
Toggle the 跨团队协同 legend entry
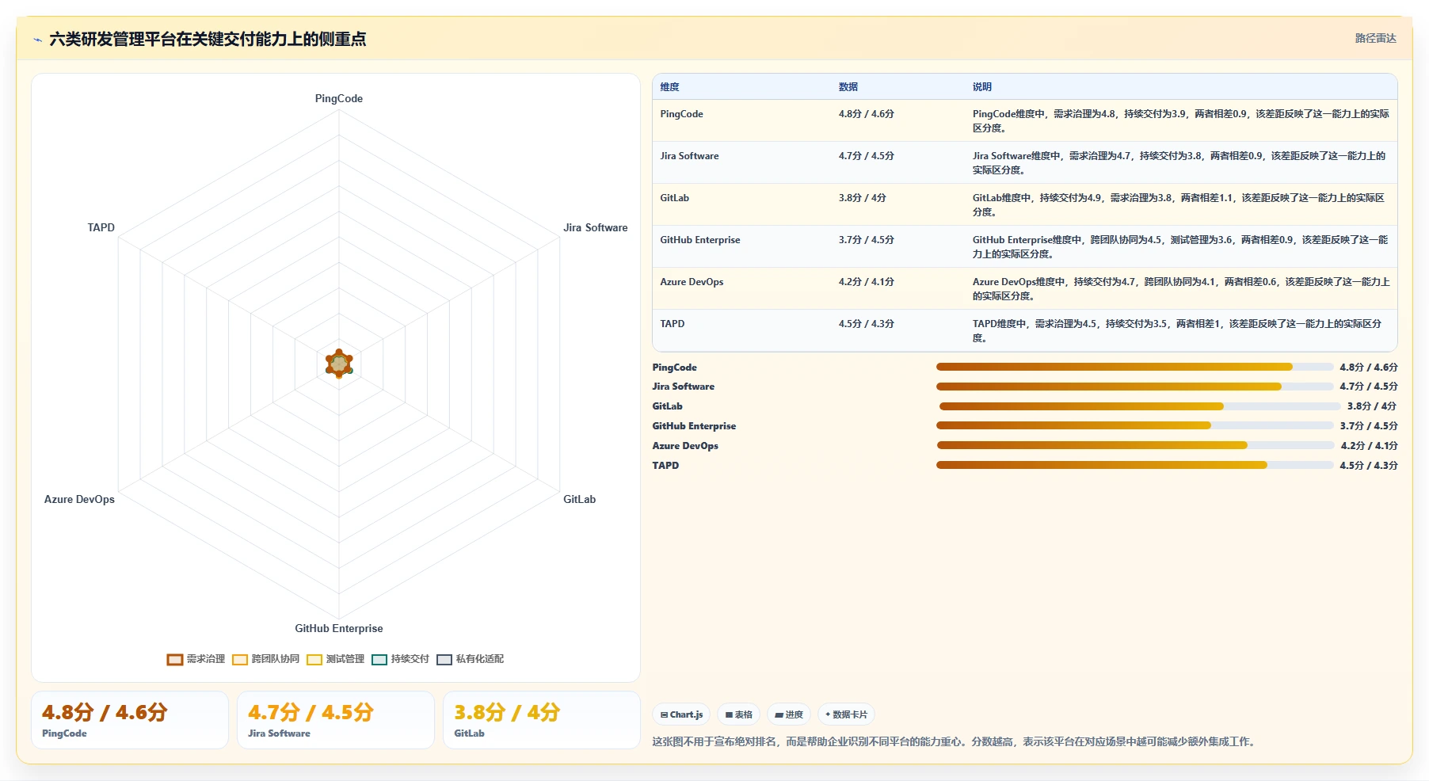pyautogui.click(x=265, y=659)
